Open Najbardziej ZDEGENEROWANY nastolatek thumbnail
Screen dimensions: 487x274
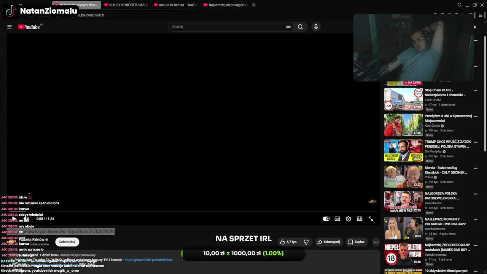(403, 254)
